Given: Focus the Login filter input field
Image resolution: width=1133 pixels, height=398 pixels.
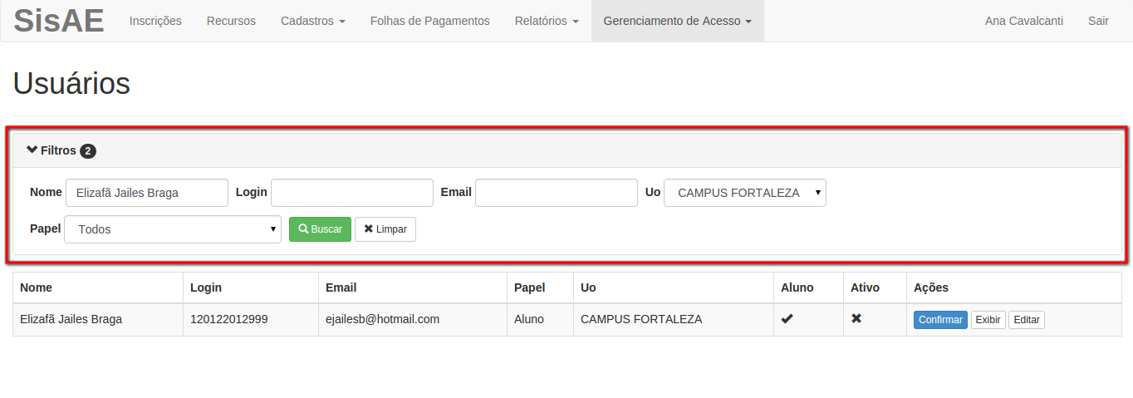Looking at the screenshot, I should coord(352,193).
